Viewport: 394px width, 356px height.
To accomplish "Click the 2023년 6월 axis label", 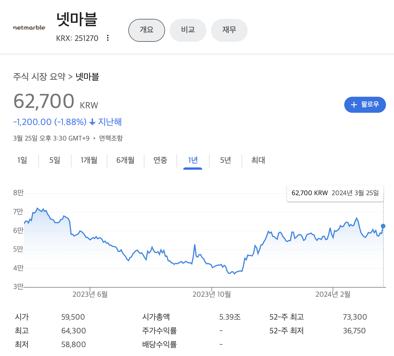I will [x=90, y=294].
